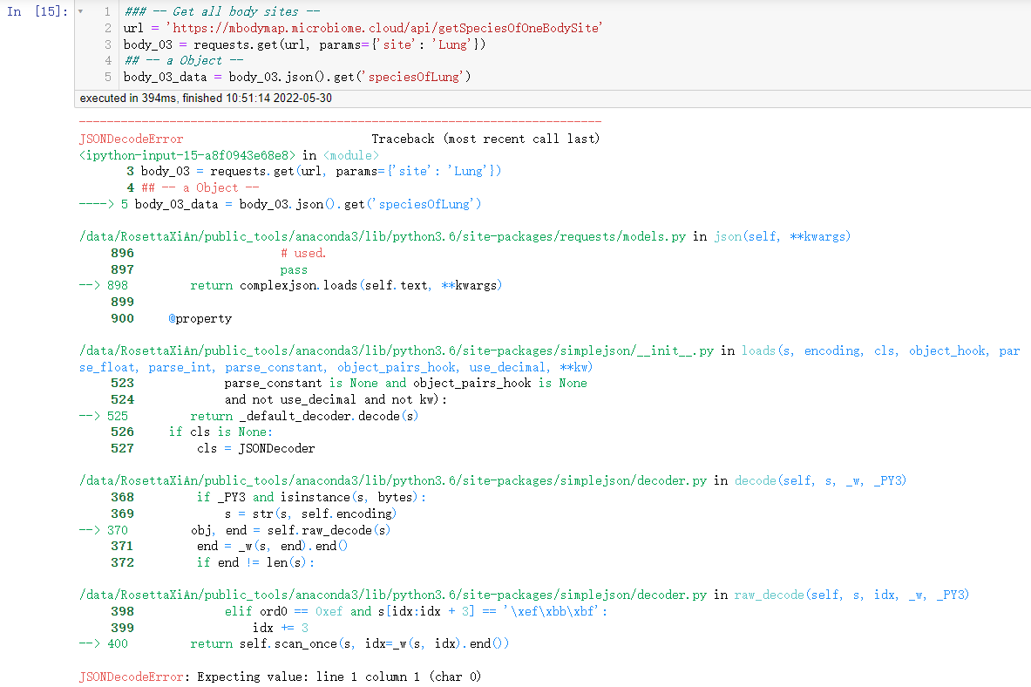Click line 400 return self.scan_once

pyautogui.click(x=294, y=643)
